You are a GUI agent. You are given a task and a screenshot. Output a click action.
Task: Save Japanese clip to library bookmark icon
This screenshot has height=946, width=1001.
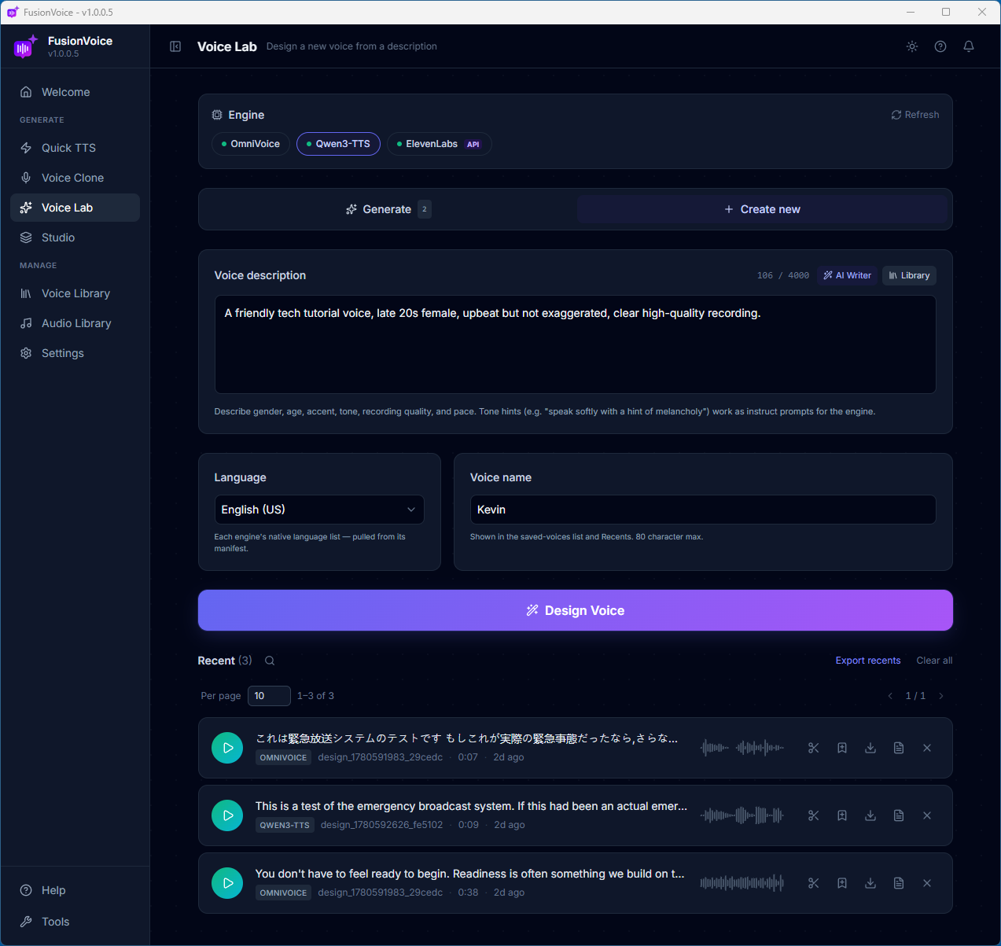tap(842, 748)
